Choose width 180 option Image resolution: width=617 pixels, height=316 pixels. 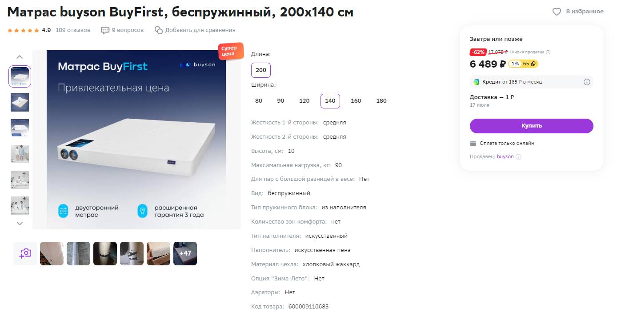coord(381,101)
